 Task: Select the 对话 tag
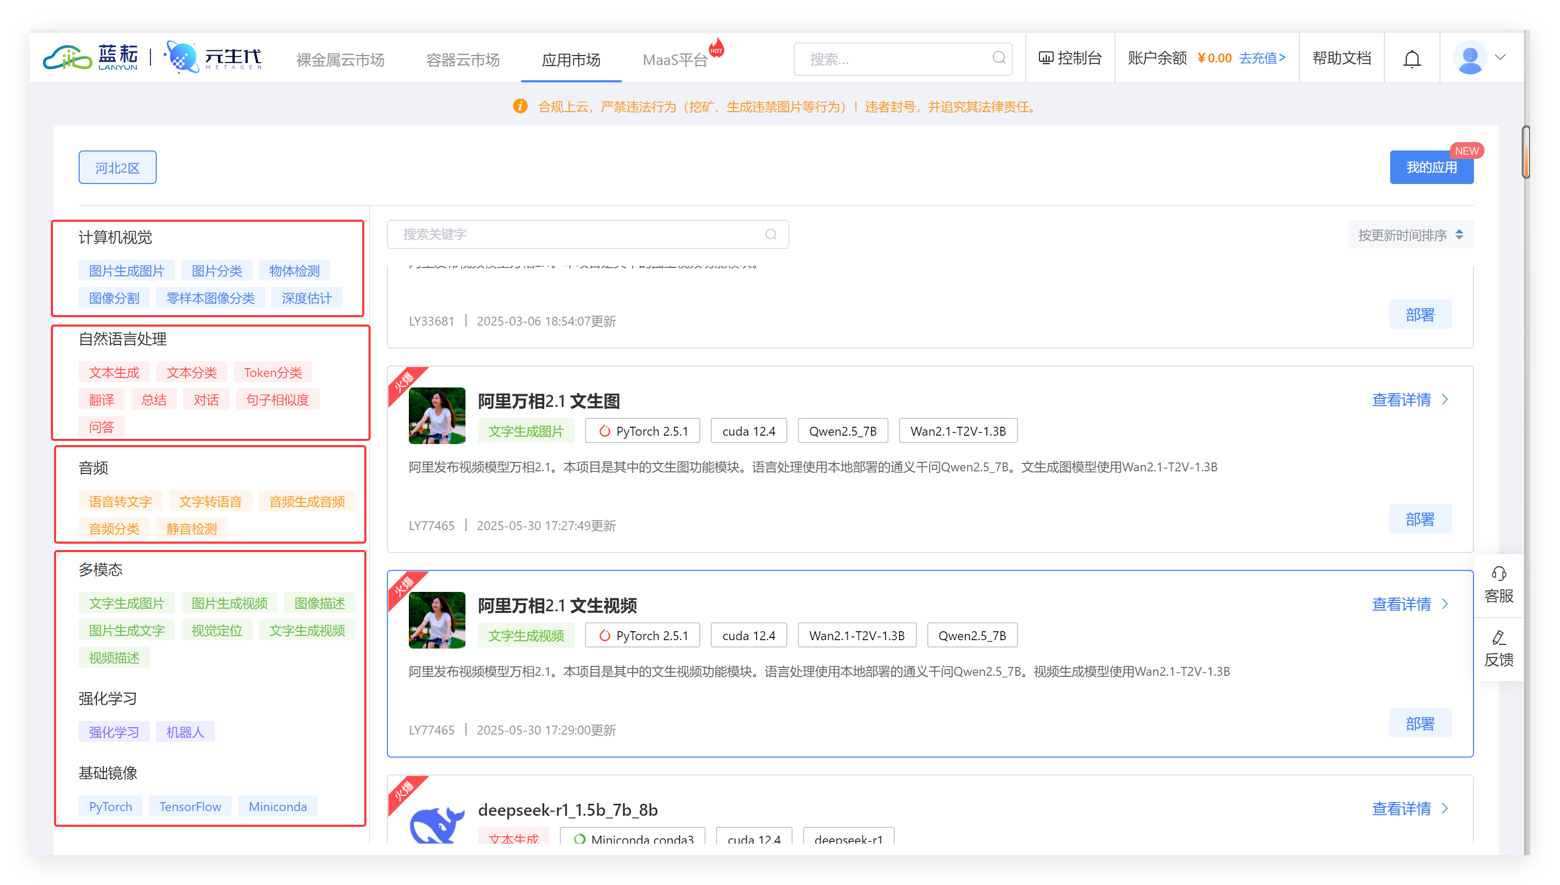(x=206, y=400)
